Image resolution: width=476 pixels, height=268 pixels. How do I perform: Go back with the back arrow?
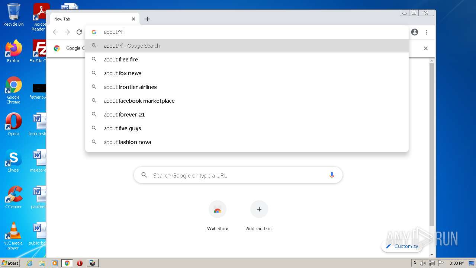point(55,32)
